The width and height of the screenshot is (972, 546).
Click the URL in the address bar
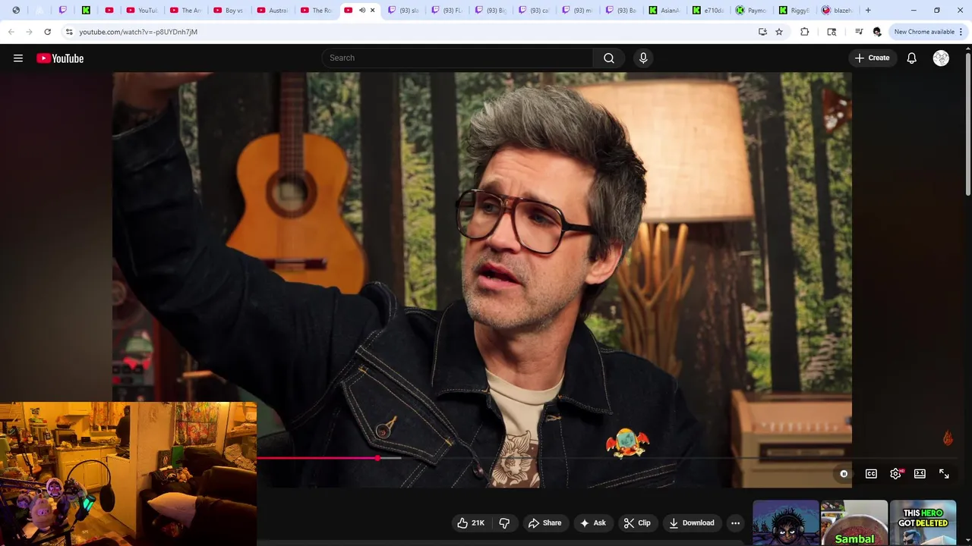(x=138, y=32)
